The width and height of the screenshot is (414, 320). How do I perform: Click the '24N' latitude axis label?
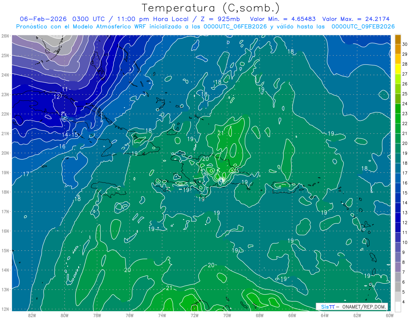click(x=5, y=75)
